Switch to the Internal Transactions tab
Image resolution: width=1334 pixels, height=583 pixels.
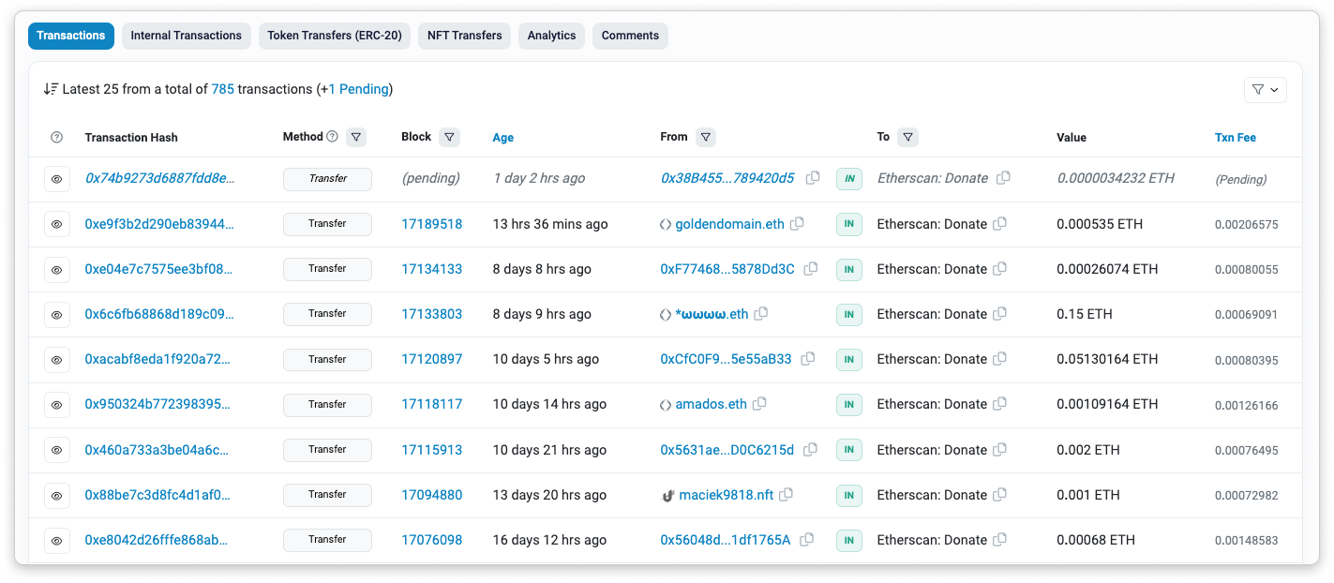click(186, 35)
